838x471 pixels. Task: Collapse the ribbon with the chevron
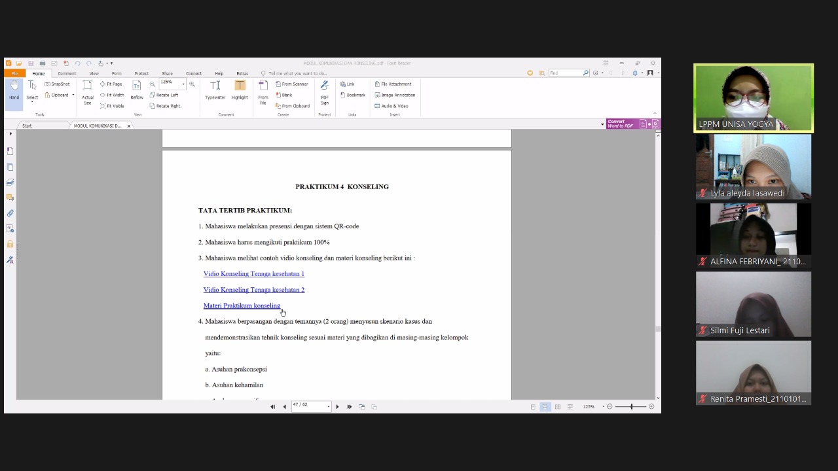[655, 113]
